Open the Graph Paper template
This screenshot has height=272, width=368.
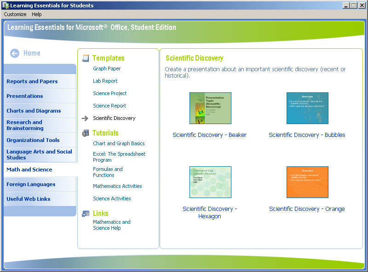pyautogui.click(x=107, y=69)
